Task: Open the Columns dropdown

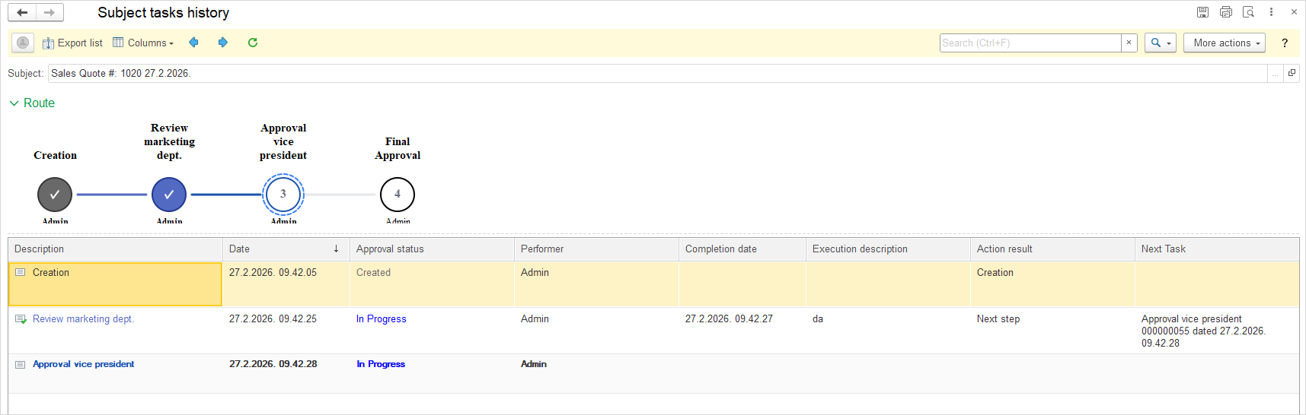Action: pos(143,43)
